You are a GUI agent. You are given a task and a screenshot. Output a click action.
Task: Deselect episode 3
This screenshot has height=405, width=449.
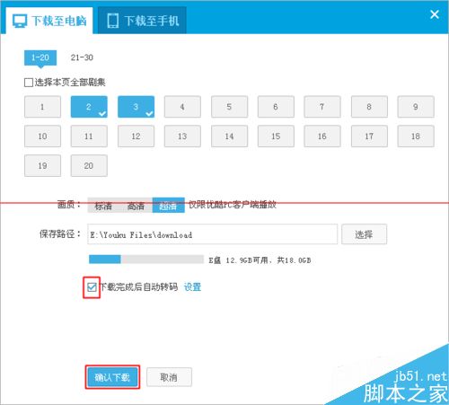[136, 107]
